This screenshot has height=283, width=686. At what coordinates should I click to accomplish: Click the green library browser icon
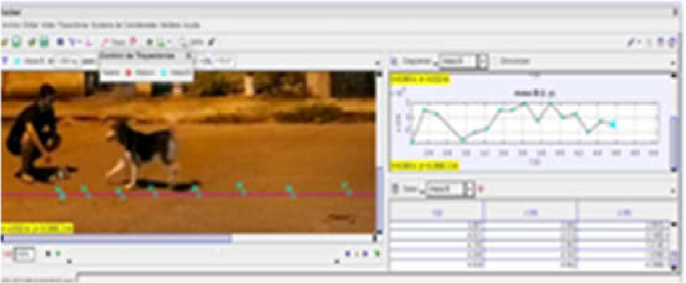click(x=17, y=42)
